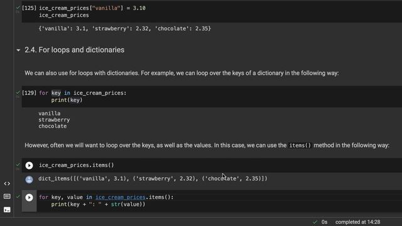Screen dimensions: 402x226
Task: Click the output line 'strawberry'
Action: (54, 120)
